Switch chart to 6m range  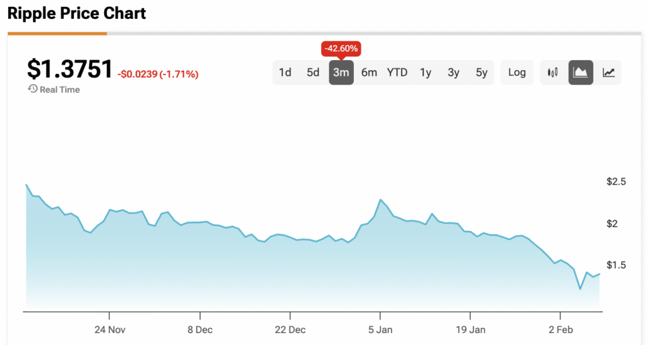[x=369, y=73]
